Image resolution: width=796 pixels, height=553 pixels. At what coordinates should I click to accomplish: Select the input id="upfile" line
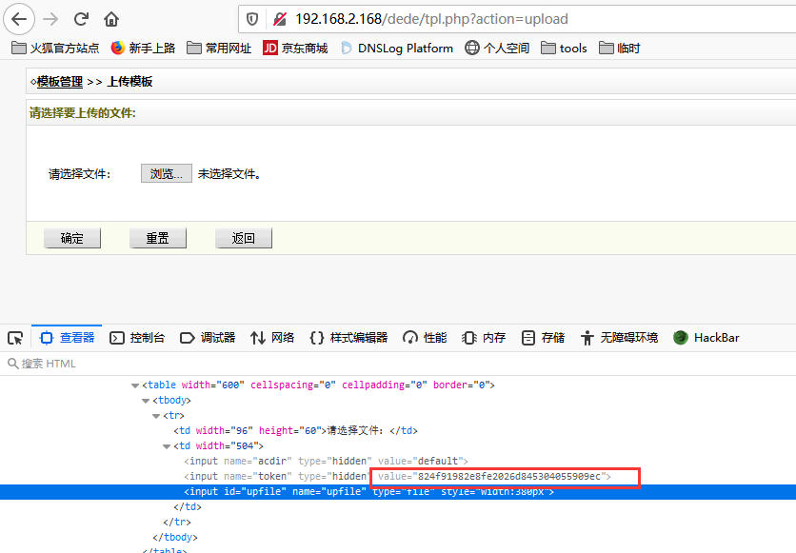(398, 492)
